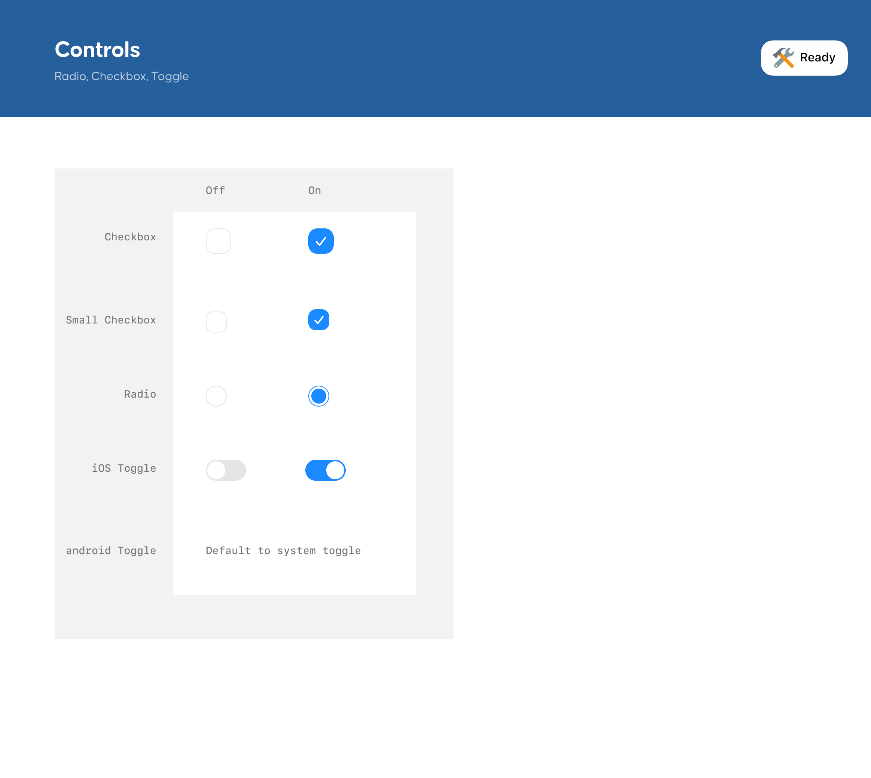Check the unchecked Checkbox in Off column

[x=218, y=241]
